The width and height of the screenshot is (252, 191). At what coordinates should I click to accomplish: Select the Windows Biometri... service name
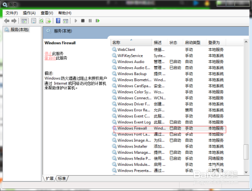coord(134,80)
